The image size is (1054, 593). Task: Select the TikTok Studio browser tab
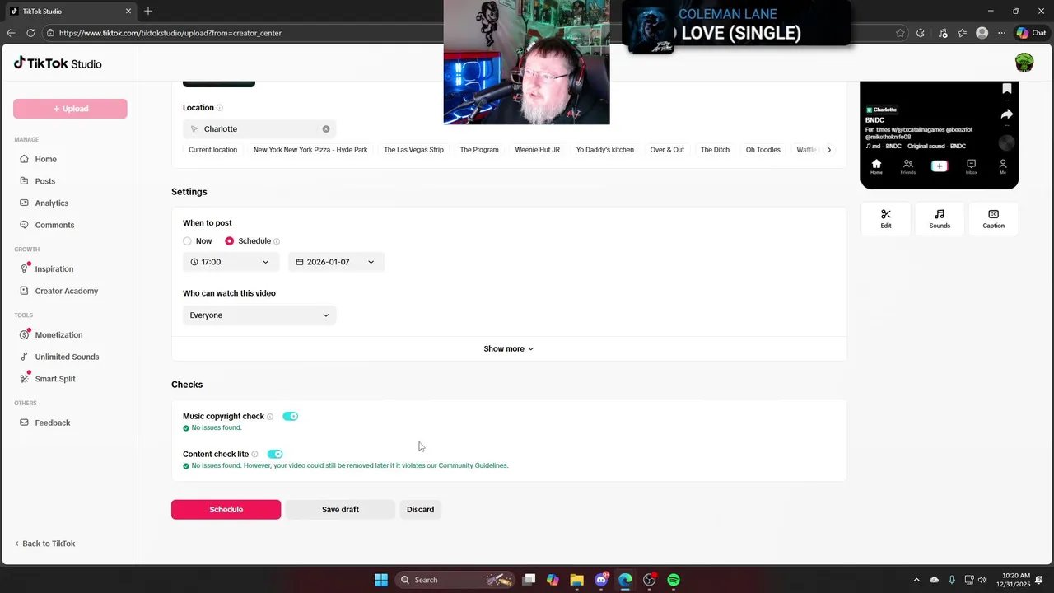(70, 12)
